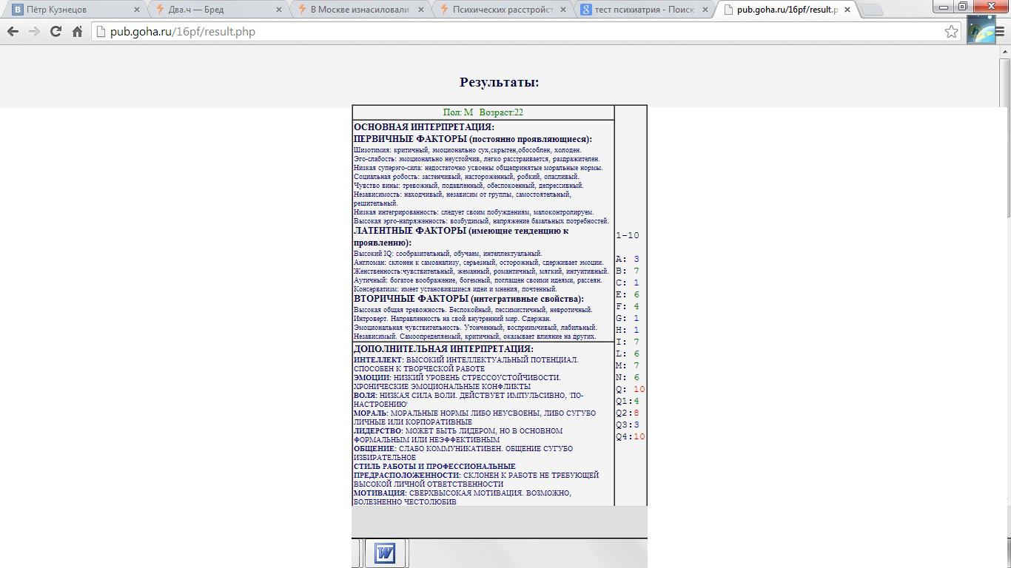1011x568 pixels.
Task: Click the "ОСНОВНАЯ ИНТЕРПРЕТАЦИЯ:" heading
Action: [x=424, y=127]
